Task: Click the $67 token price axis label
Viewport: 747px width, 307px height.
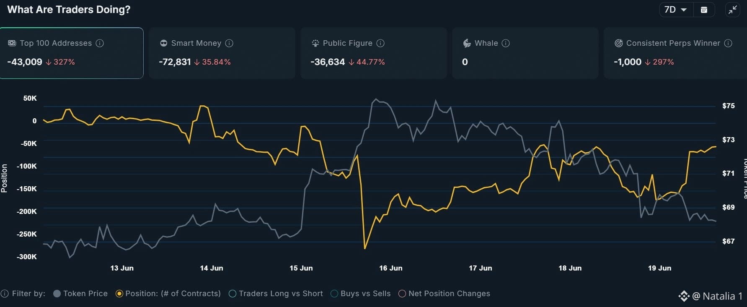Action: click(x=729, y=241)
